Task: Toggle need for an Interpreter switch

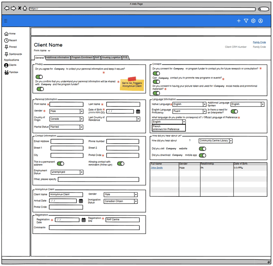Action: (234, 112)
